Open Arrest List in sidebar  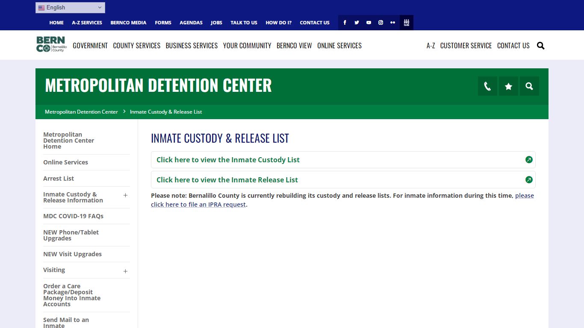pos(59,179)
